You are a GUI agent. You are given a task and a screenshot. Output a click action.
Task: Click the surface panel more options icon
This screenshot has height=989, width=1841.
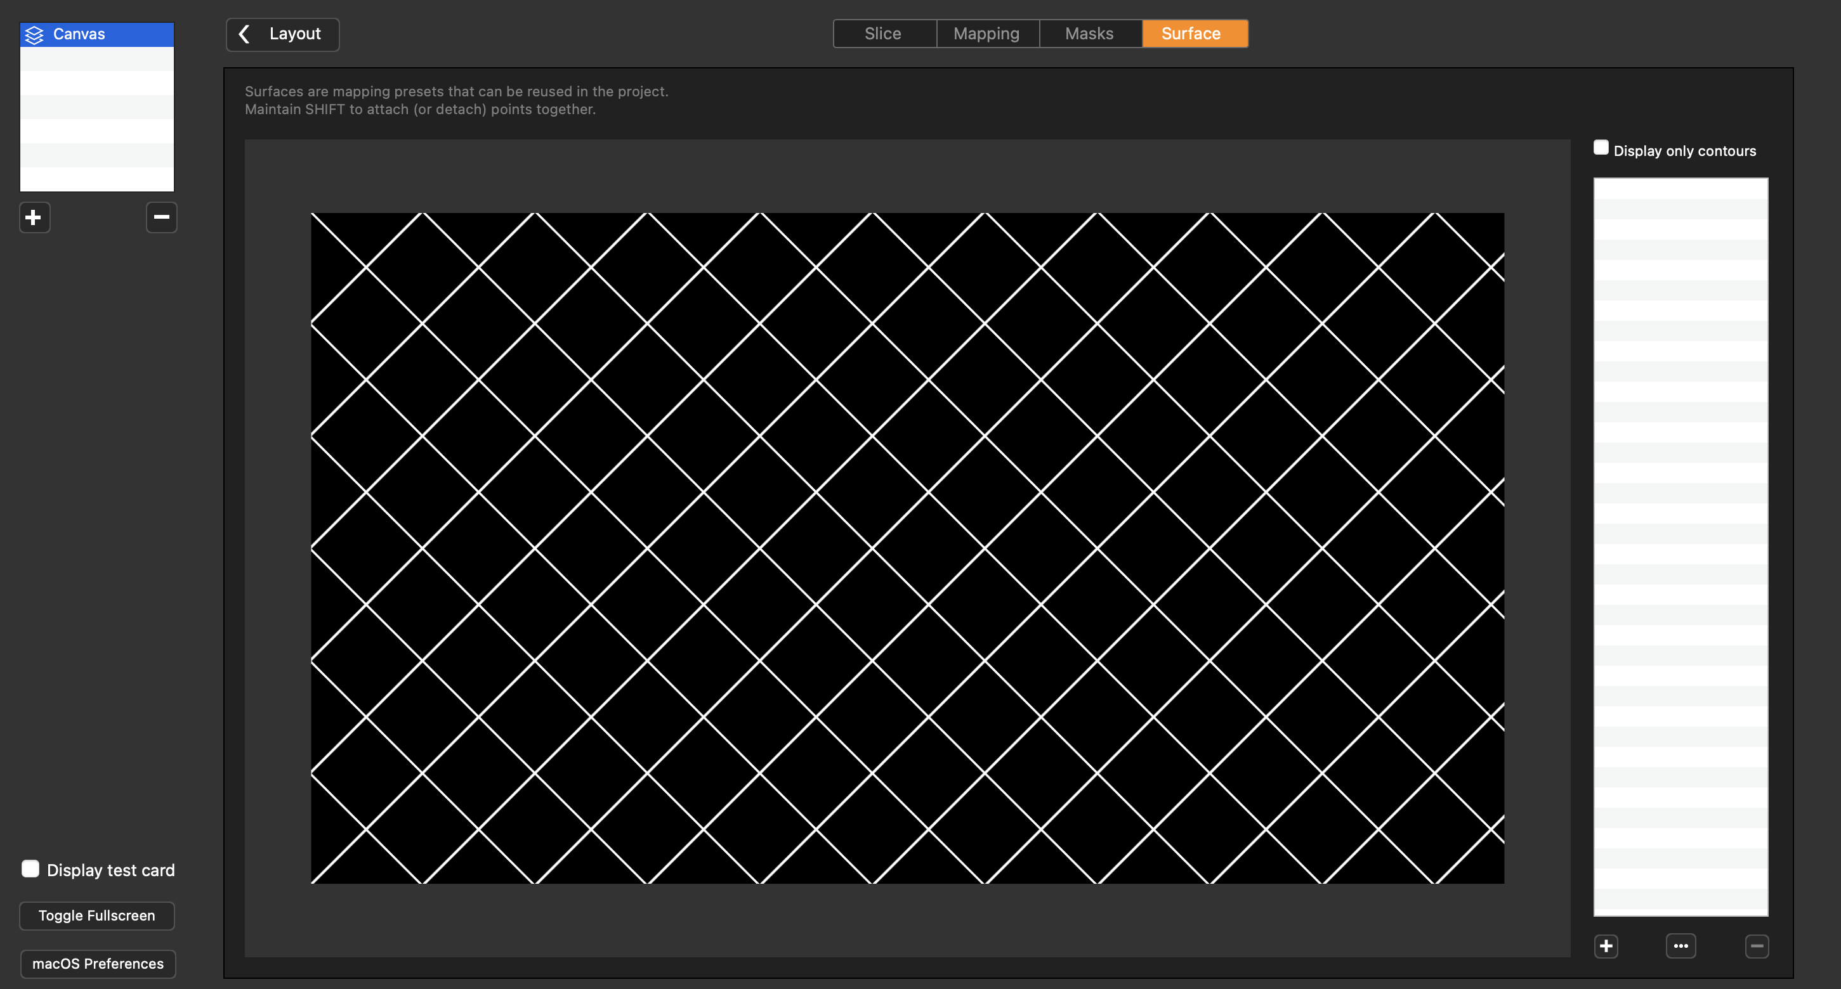pos(1681,945)
